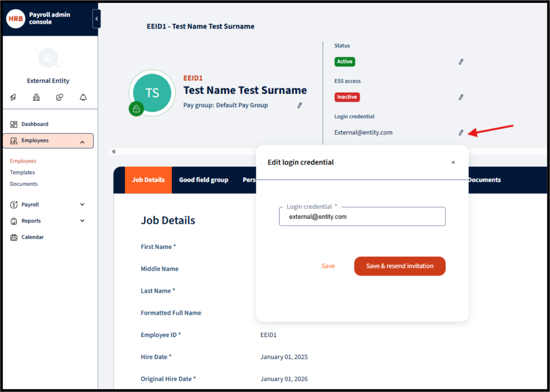The width and height of the screenshot is (550, 392).
Task: Click Save & resend invitation button
Action: pos(399,266)
